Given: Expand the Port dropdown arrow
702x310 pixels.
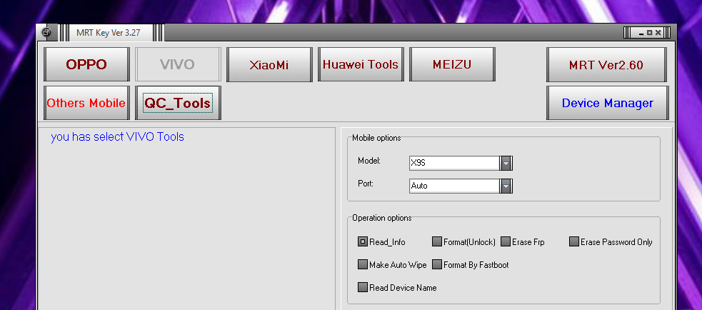Looking at the screenshot, I should (506, 186).
